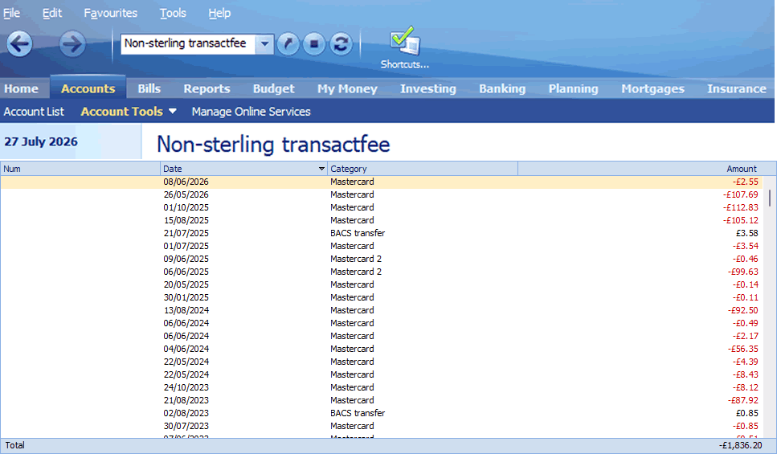Open the Mortgages tab

653,88
